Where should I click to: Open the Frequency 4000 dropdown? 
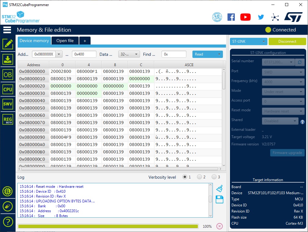point(283,82)
